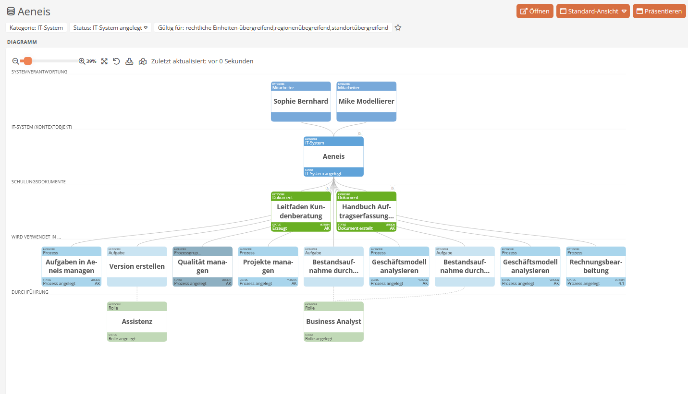This screenshot has width=688, height=394.
Task: Click the DURCHFÜHRUNG lane label
Action: 30,292
